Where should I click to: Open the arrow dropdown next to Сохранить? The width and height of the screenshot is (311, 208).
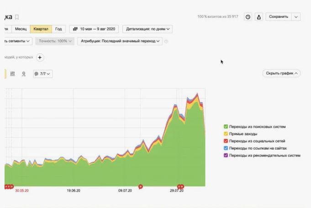[x=296, y=17]
